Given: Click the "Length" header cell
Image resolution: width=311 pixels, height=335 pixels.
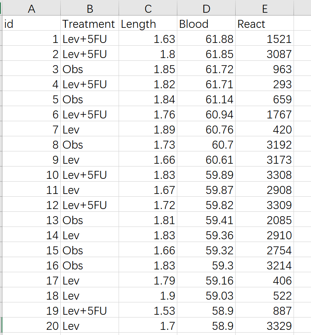Looking at the screenshot, I should [148, 24].
